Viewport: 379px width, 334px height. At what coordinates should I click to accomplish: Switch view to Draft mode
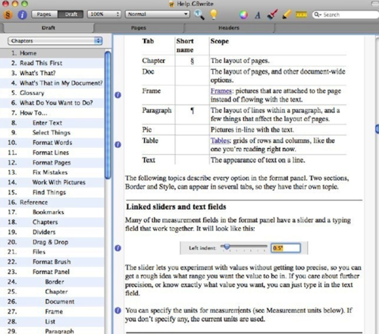pos(70,14)
